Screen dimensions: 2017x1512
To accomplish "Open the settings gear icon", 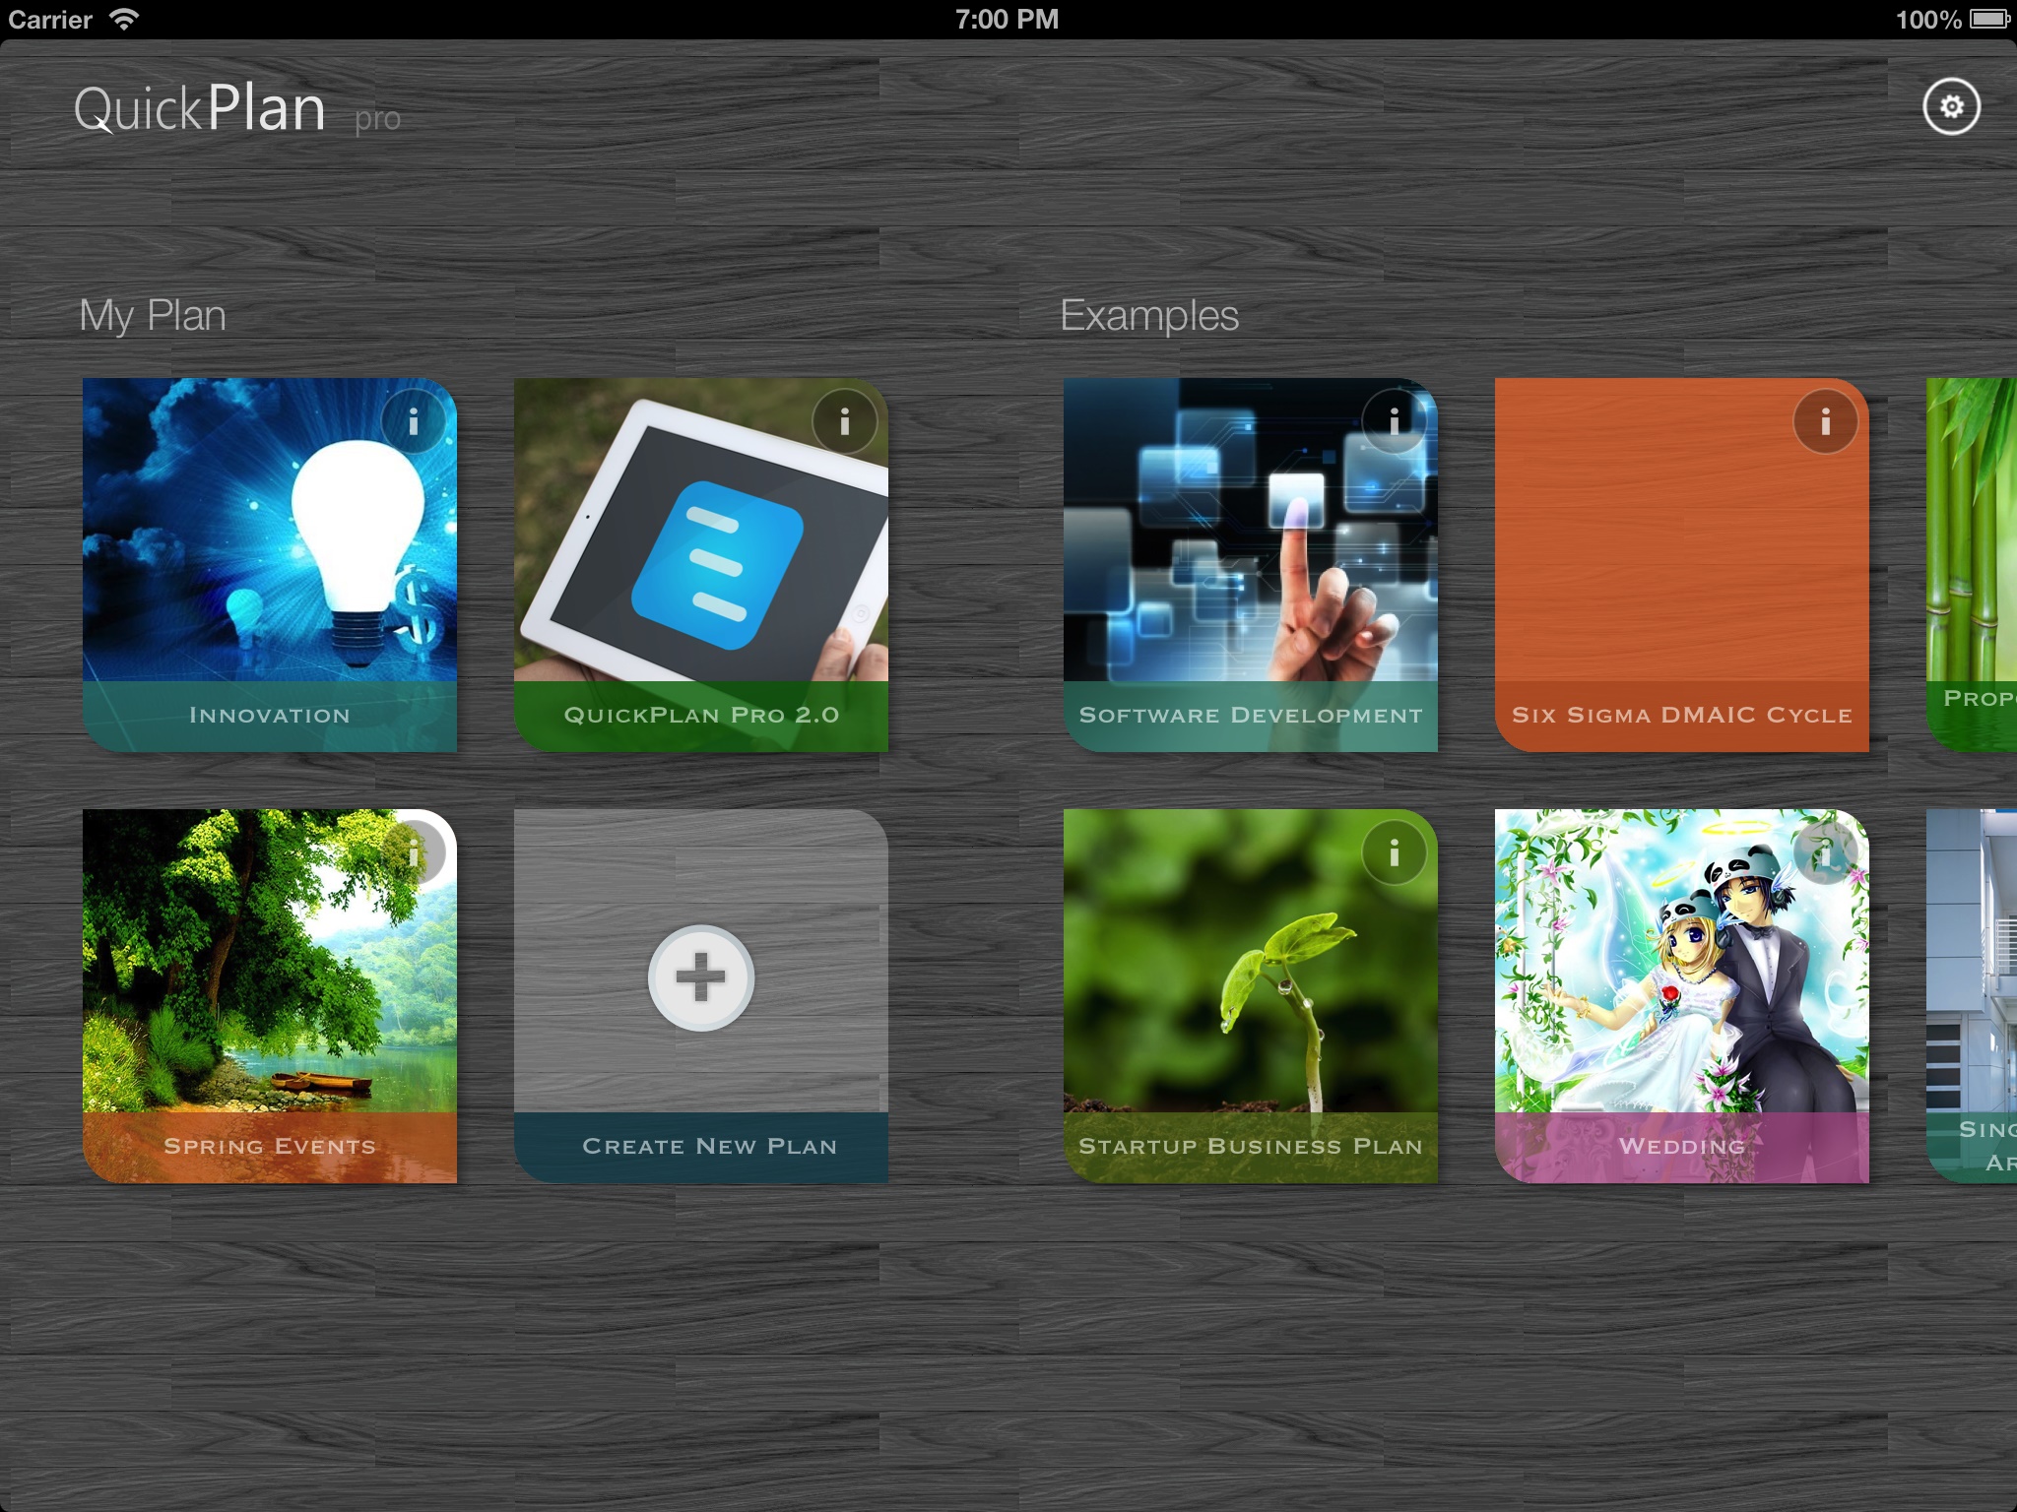I will coord(1951,106).
